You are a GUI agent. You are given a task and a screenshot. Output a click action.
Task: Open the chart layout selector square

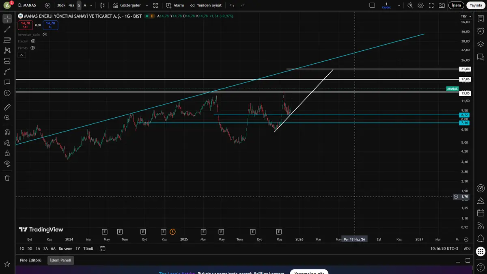coord(372,5)
